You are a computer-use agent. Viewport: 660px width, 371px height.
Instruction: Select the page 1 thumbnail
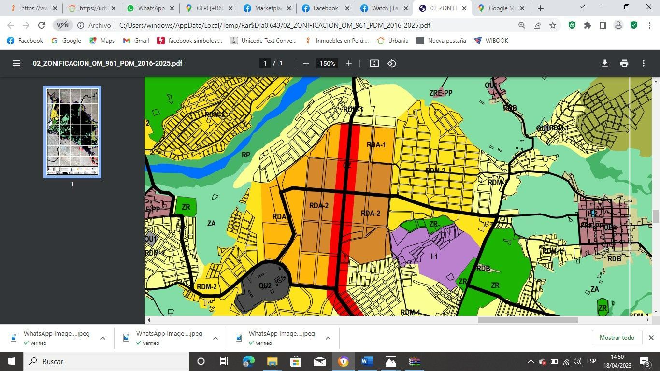click(72, 132)
